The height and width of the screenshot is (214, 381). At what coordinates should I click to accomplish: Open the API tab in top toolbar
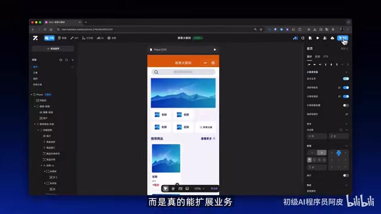(74, 38)
